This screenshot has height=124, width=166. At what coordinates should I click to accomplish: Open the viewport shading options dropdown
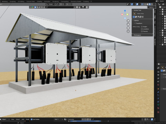click(154, 4)
